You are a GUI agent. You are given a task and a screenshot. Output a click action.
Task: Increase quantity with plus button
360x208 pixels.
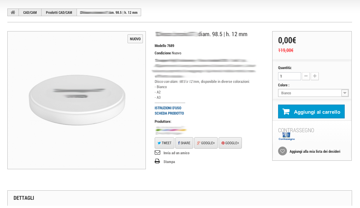pos(315,76)
